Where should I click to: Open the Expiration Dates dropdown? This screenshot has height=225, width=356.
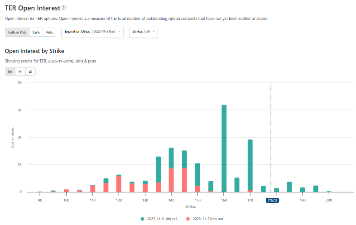click(92, 32)
